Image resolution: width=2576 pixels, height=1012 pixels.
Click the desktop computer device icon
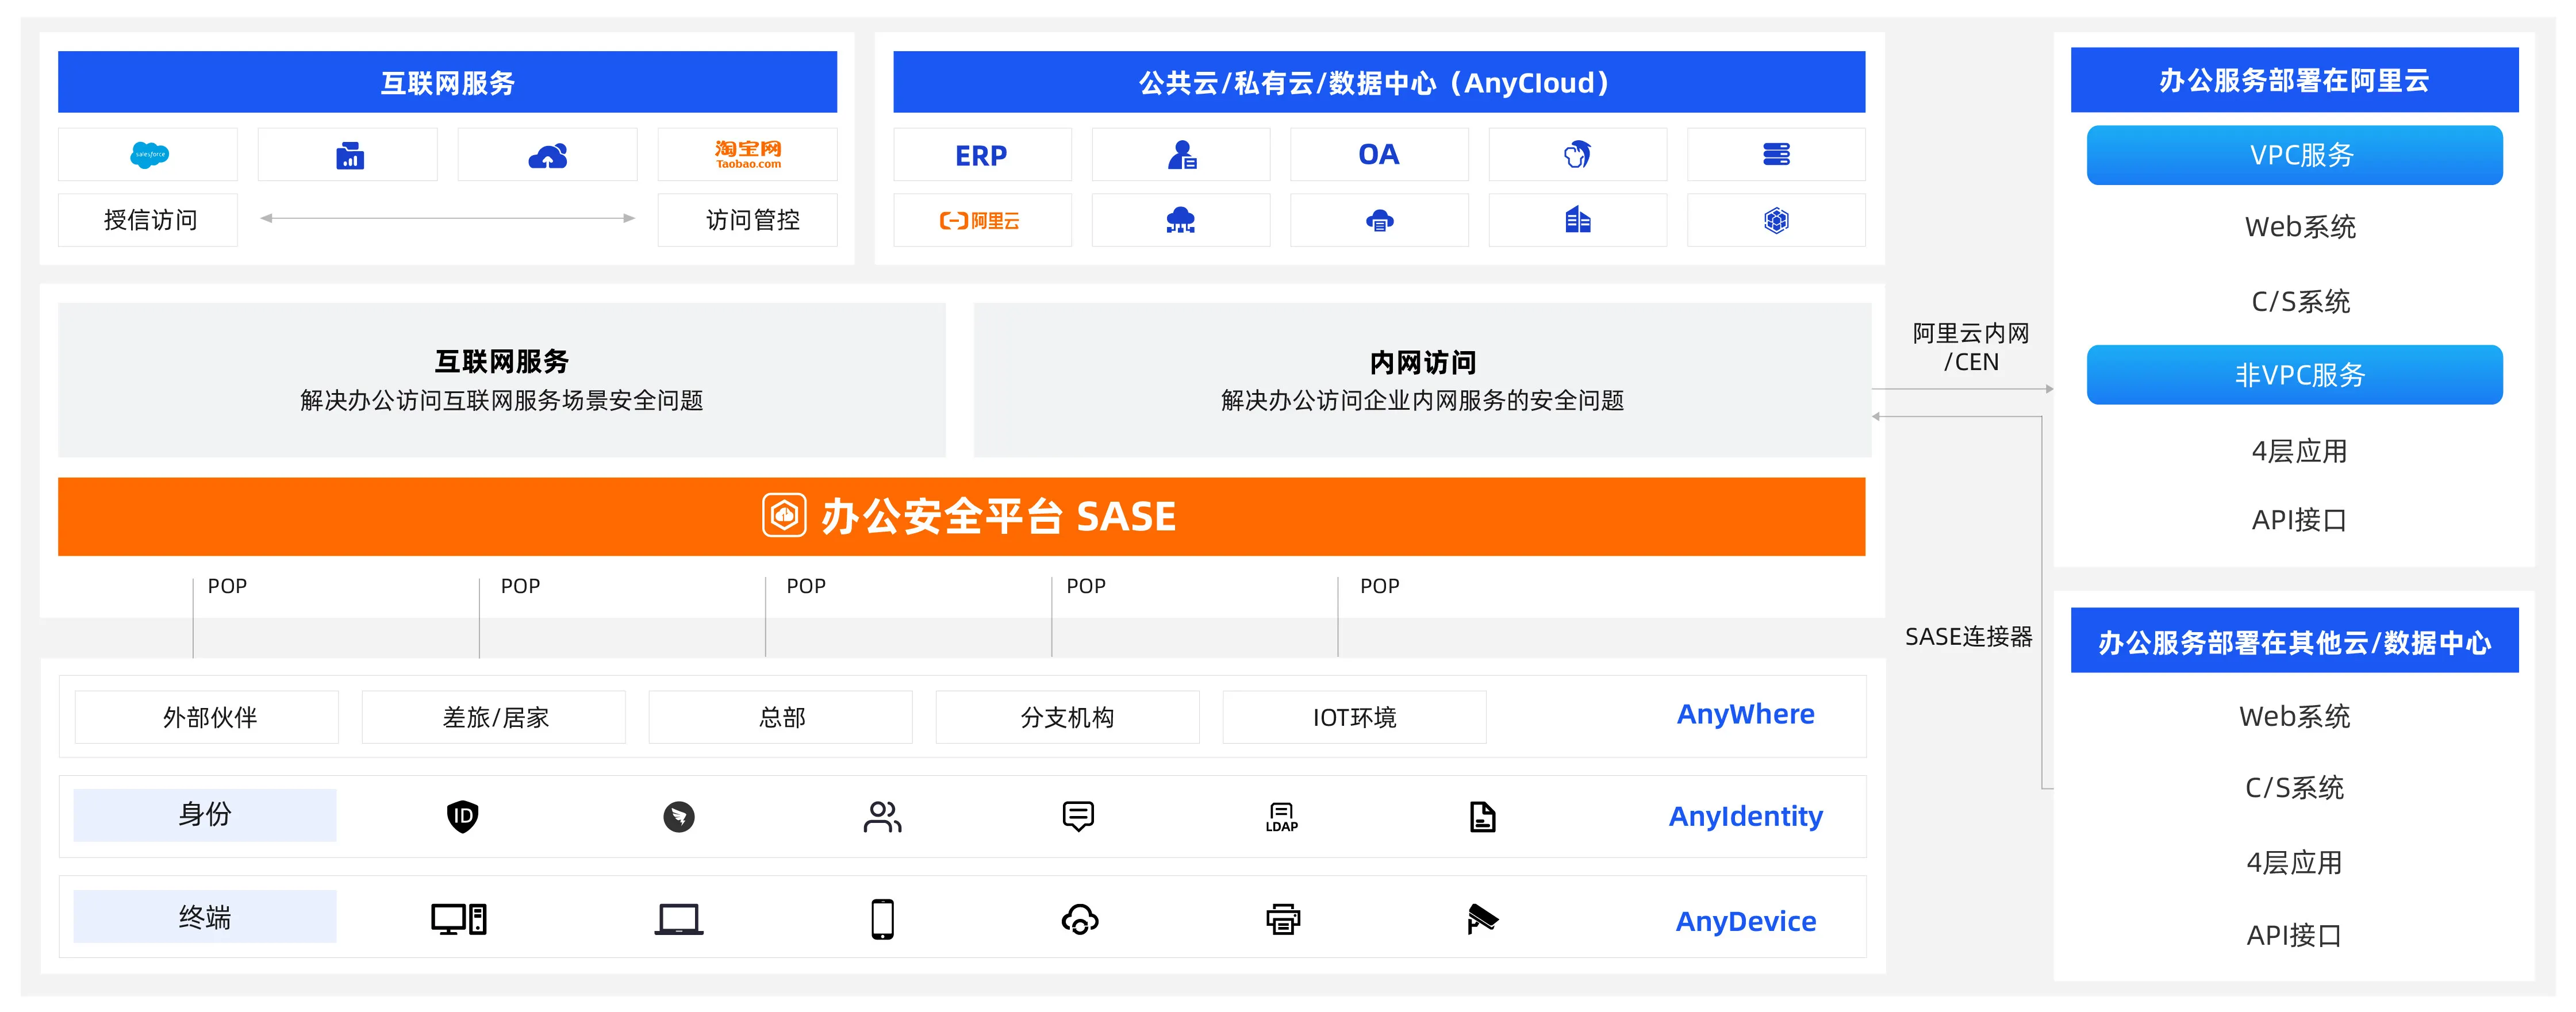click(459, 919)
